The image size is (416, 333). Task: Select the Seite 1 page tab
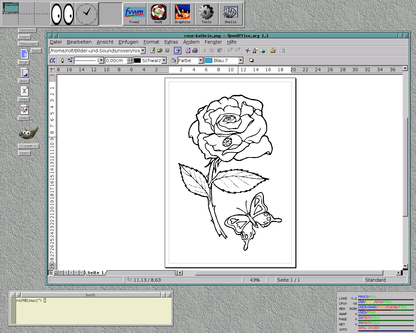tap(96, 273)
